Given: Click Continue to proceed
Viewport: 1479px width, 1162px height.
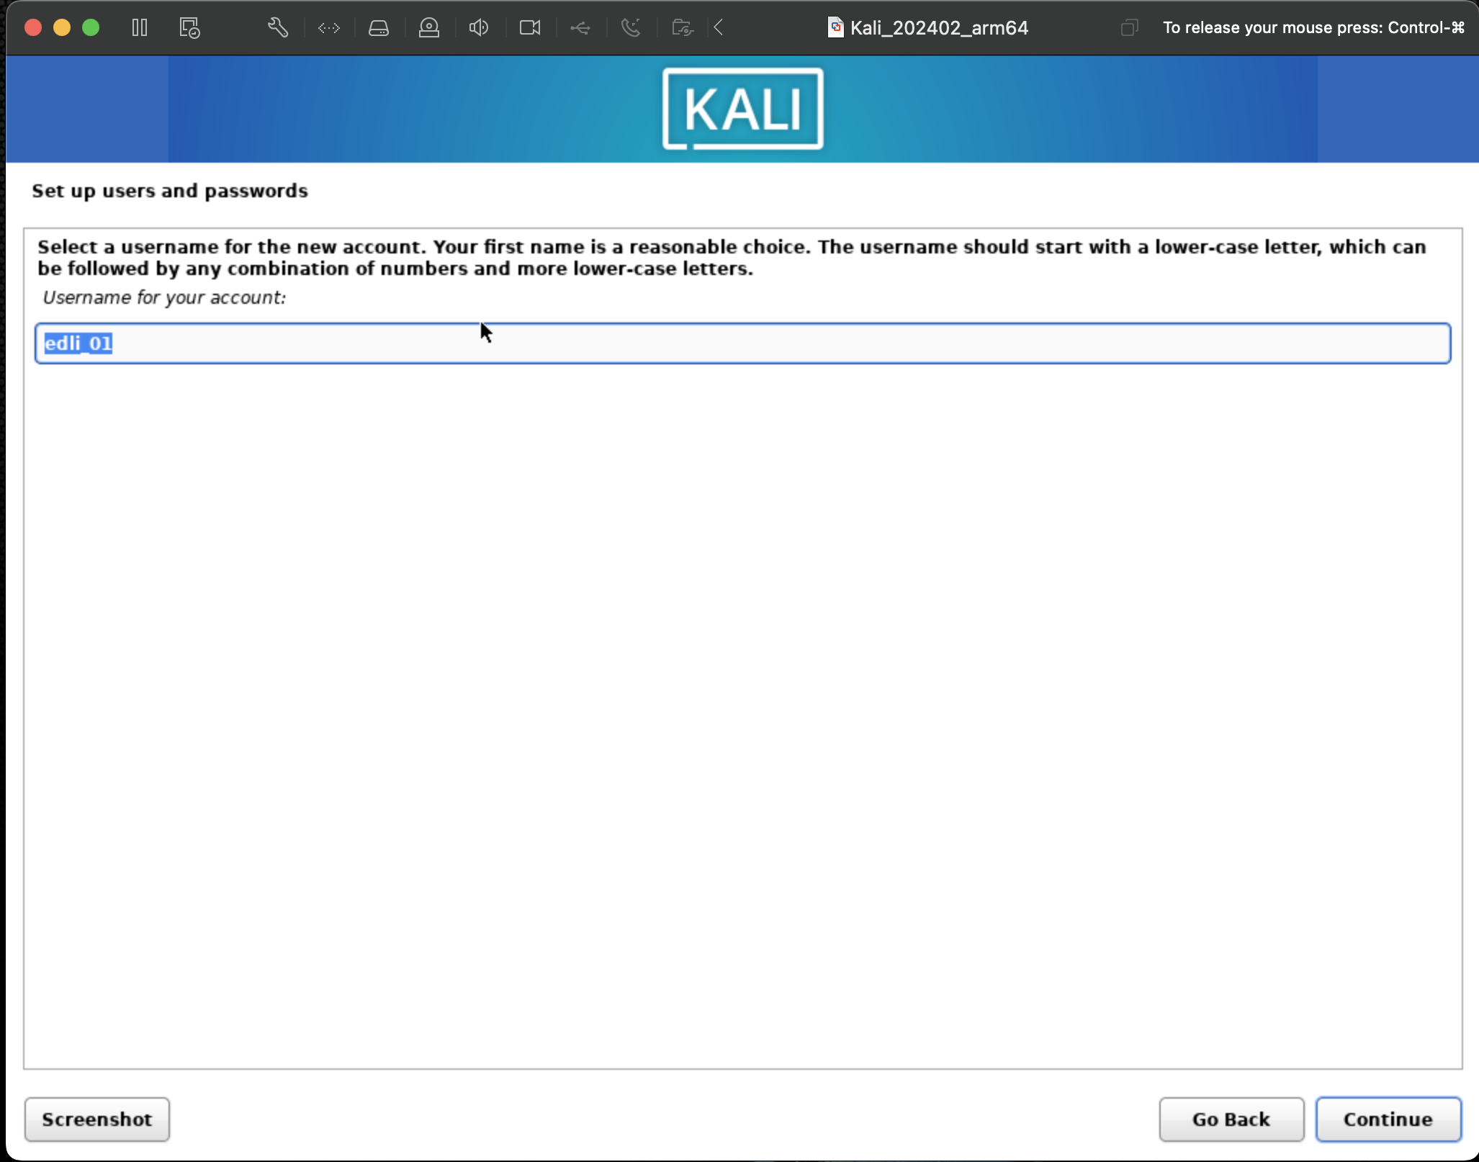Looking at the screenshot, I should pos(1388,1120).
